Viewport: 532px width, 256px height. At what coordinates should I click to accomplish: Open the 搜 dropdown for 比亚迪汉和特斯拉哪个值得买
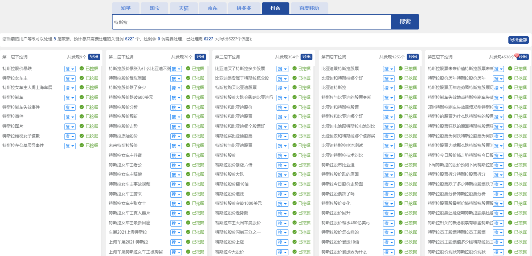(389, 136)
